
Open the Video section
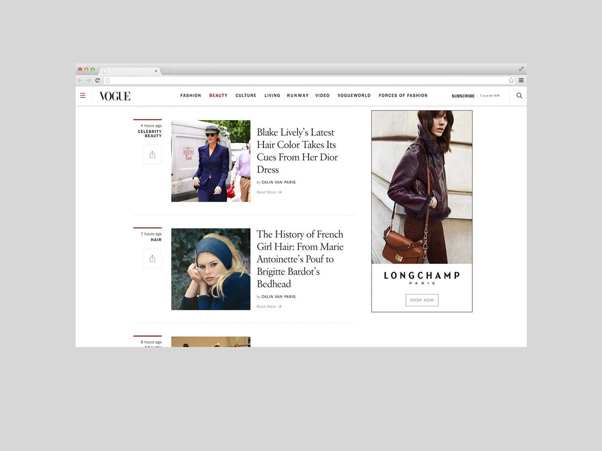322,96
